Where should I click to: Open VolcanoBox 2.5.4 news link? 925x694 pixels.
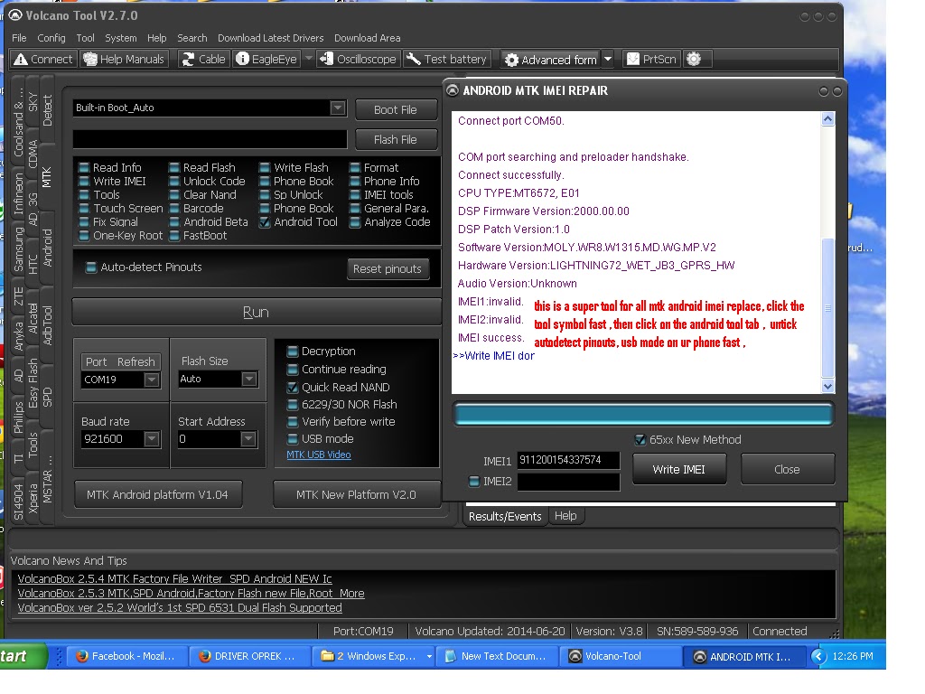[174, 579]
